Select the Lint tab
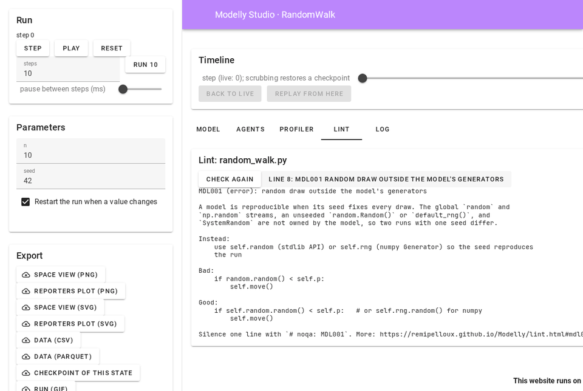Image resolution: width=583 pixels, height=391 pixels. tap(341, 129)
